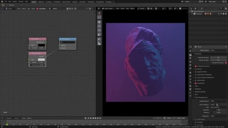Open the Window menu
Image resolution: width=228 pixels, height=128 pixels.
(x=21, y=1)
